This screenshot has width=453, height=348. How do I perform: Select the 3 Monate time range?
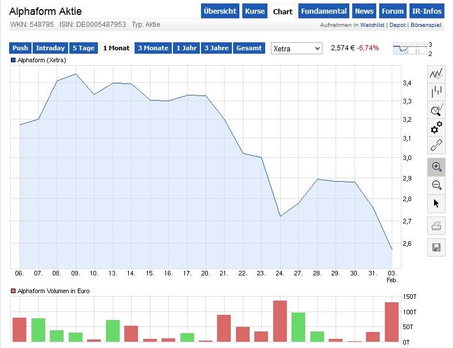coord(153,48)
